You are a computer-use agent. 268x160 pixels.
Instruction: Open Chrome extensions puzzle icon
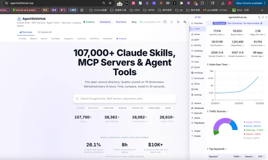[x=202, y=3]
